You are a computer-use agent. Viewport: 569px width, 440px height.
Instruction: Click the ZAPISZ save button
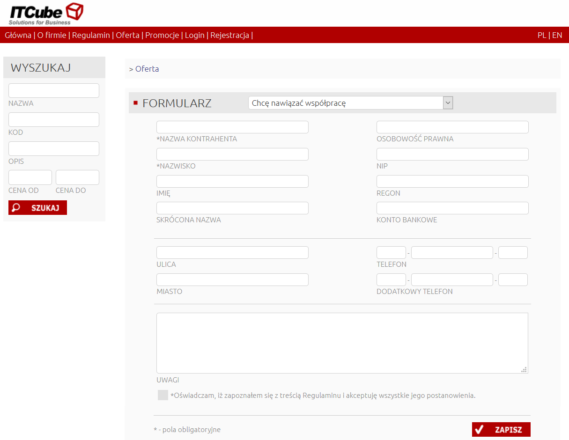pyautogui.click(x=501, y=430)
